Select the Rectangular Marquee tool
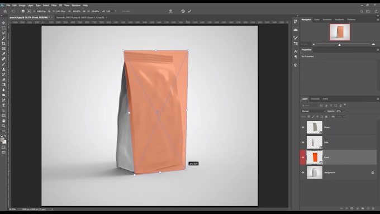Viewport: 380px width, 214px height. 3,28
